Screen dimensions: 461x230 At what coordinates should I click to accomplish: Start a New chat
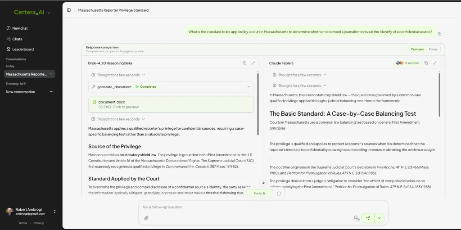pyautogui.click(x=17, y=28)
